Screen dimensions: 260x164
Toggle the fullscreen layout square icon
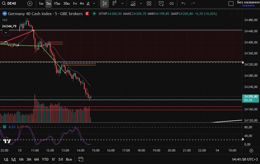[x=231, y=3]
